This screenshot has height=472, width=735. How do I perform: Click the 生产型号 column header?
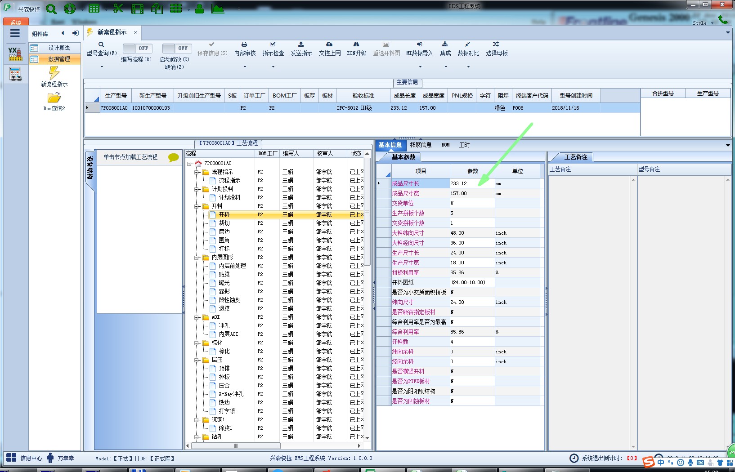[x=116, y=95]
